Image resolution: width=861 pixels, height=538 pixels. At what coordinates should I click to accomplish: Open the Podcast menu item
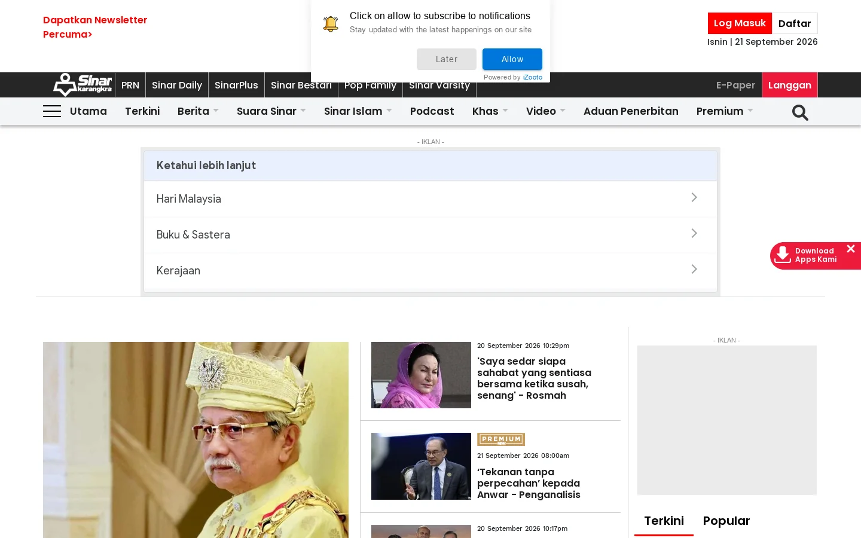pos(432,111)
